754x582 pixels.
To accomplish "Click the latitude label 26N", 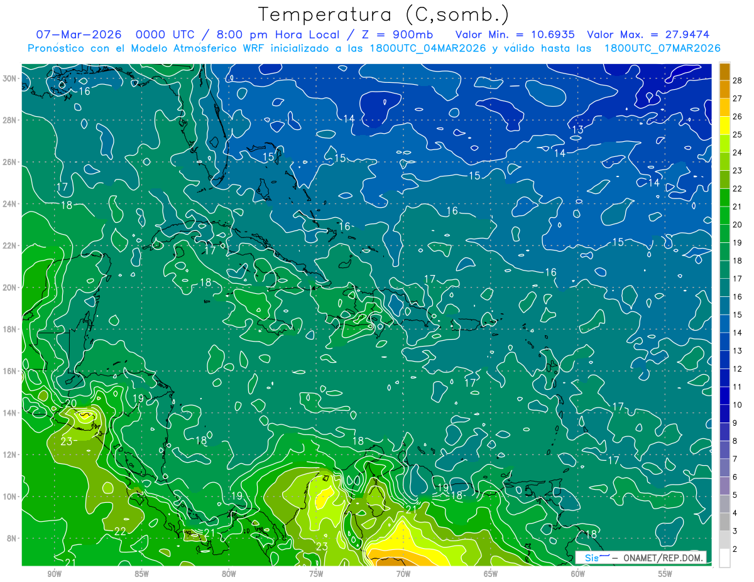I will click(9, 162).
